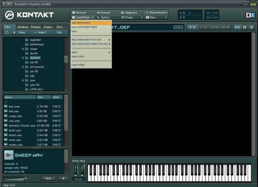Image resolution: width=258 pixels, height=187 pixels.
Task: Open the Load/Save dropdown
Action: (x=83, y=17)
